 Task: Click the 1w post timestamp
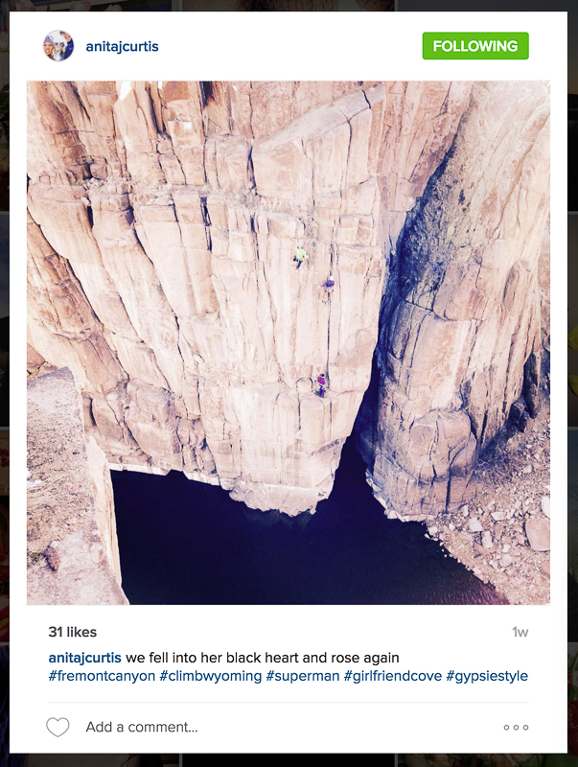(x=520, y=633)
